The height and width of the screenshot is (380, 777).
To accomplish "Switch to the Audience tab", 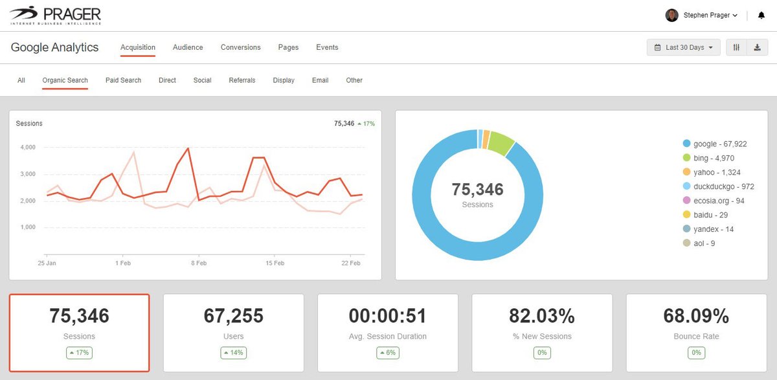I will [188, 47].
